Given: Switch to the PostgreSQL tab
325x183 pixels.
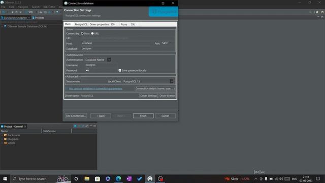Looking at the screenshot, I should click(x=81, y=24).
